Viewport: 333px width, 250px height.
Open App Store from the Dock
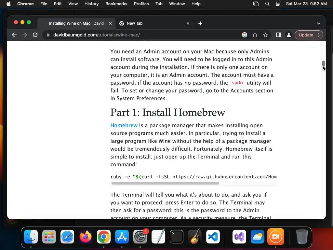click(x=122, y=237)
